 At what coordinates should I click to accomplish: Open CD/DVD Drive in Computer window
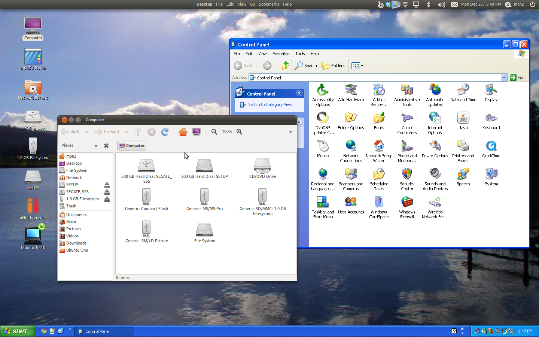tap(262, 168)
